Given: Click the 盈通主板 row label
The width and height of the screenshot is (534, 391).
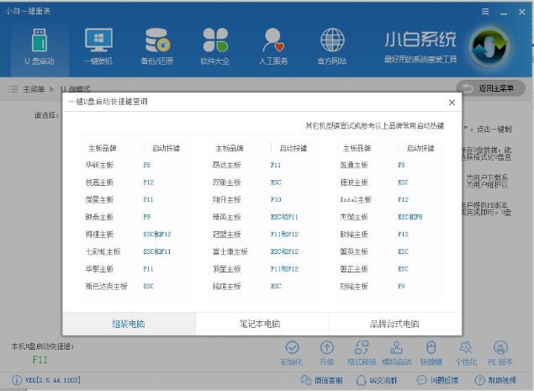Looking at the screenshot, I should tap(354, 165).
